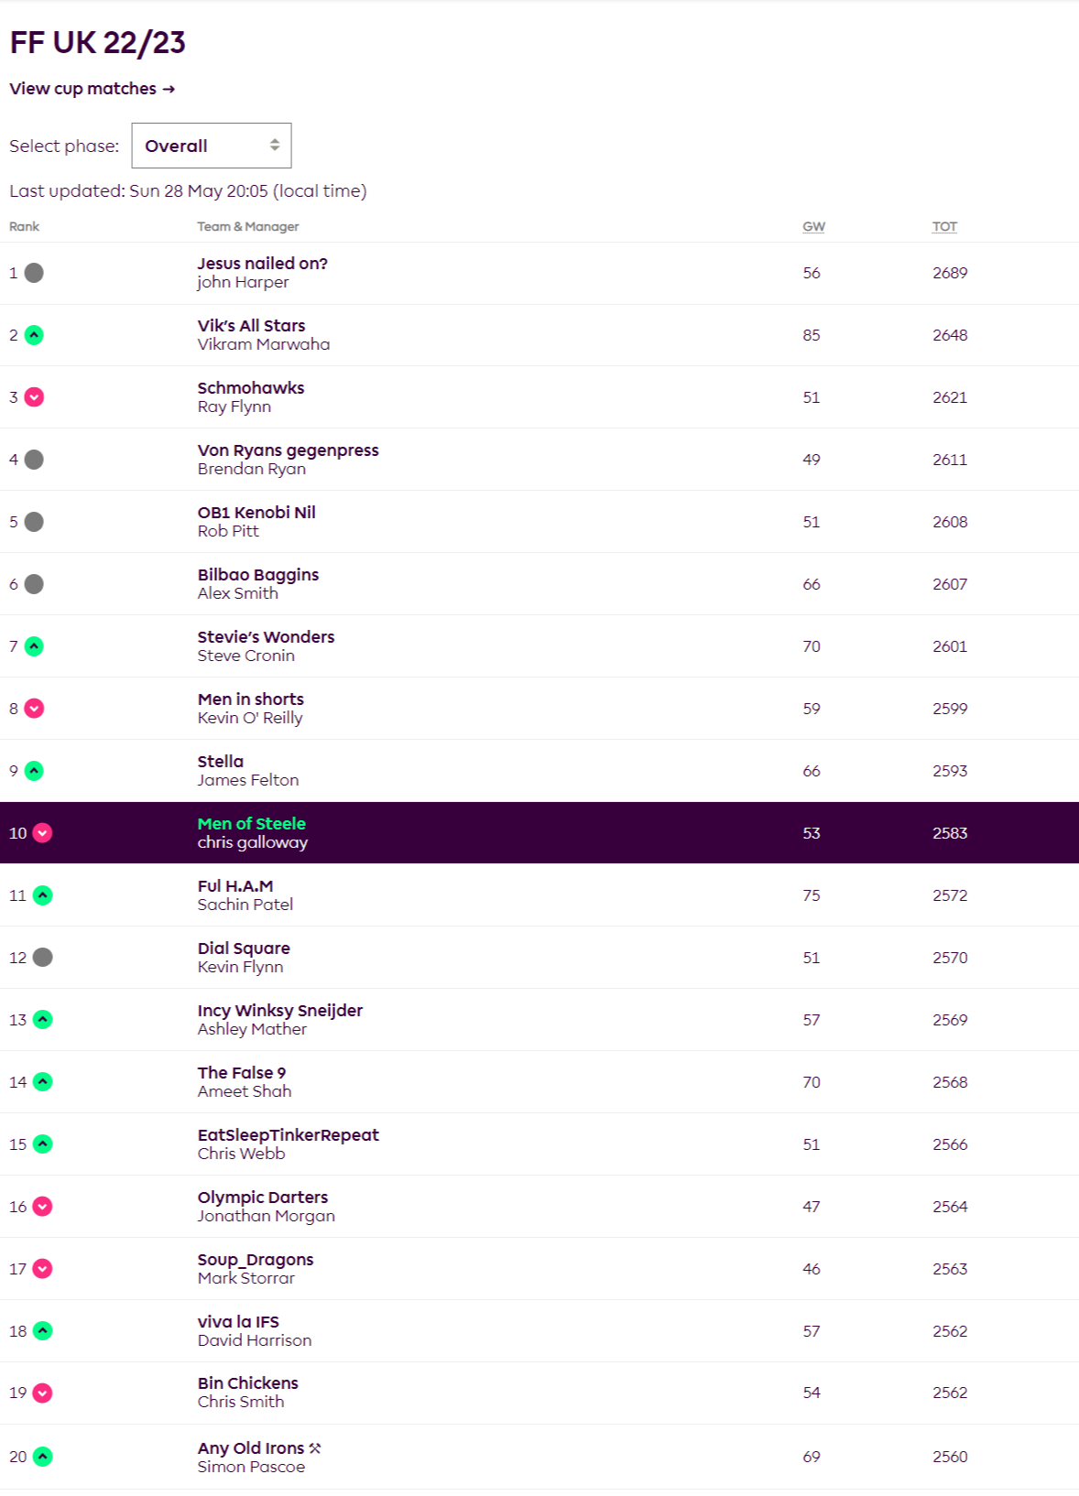Open the Incy Winksy Sneijder team link
The height and width of the screenshot is (1496, 1079).
280,1011
